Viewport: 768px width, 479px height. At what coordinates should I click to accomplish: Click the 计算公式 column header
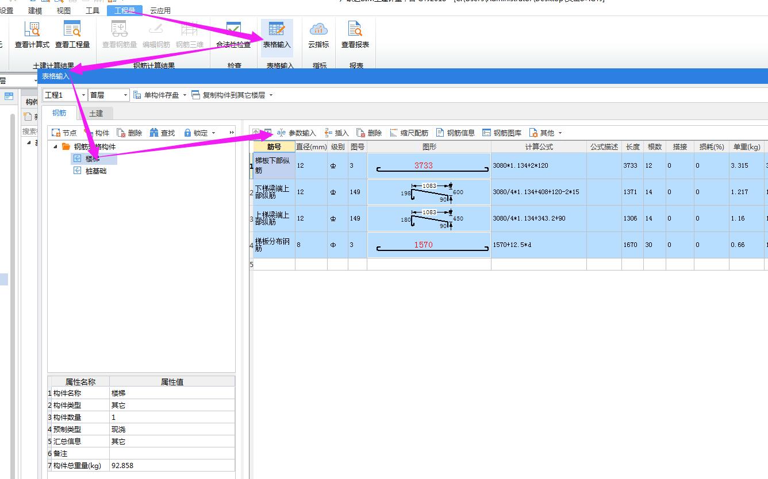pyautogui.click(x=539, y=147)
